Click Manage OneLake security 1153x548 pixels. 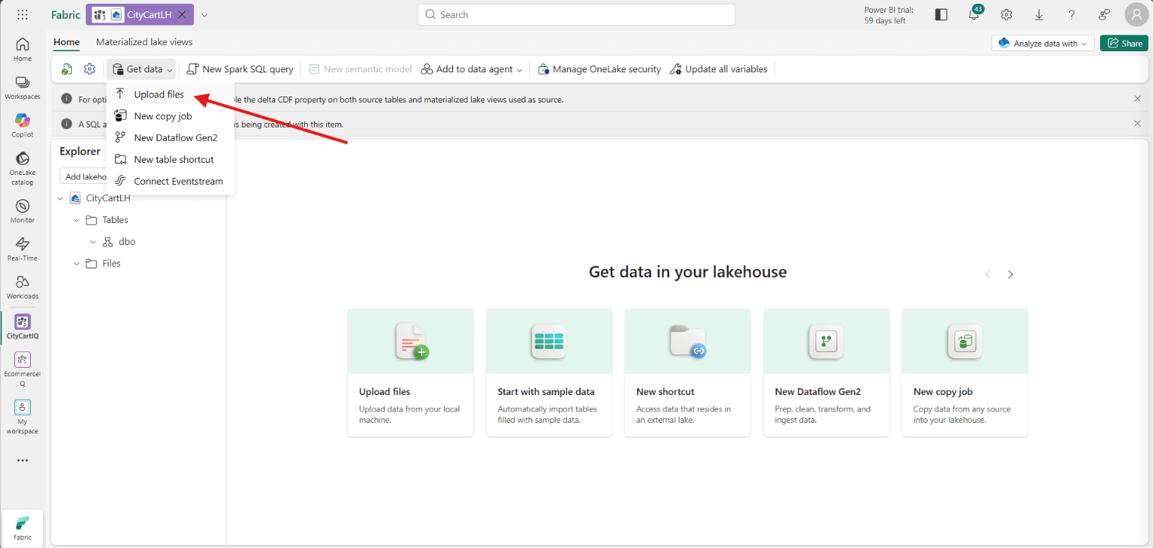pyautogui.click(x=600, y=69)
